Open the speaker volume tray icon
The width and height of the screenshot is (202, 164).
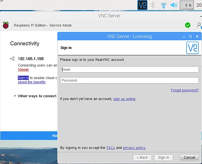click(174, 5)
